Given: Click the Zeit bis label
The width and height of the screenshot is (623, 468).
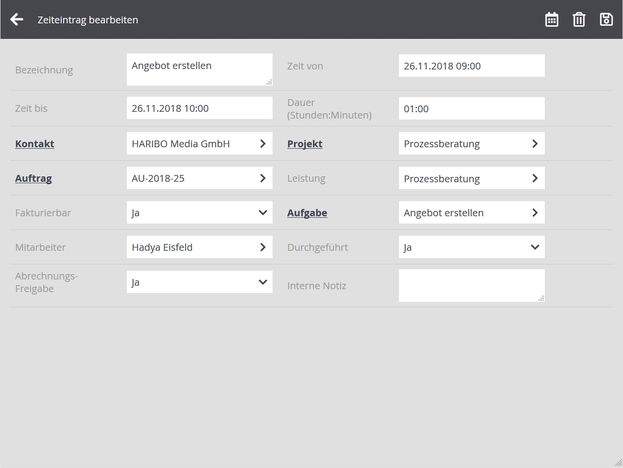Looking at the screenshot, I should (31, 108).
